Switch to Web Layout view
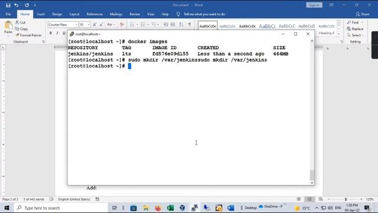Image resolution: width=378 pixels, height=213 pixels. [x=320, y=199]
